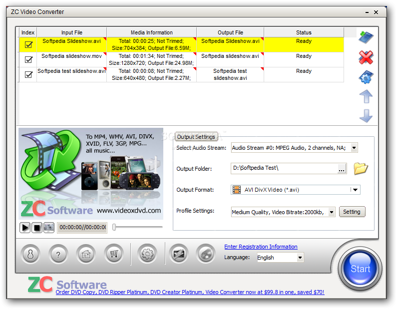Uncheck Softpedia test slideshow.avi row checkbox
397x309 pixels.
pyautogui.click(x=28, y=74)
